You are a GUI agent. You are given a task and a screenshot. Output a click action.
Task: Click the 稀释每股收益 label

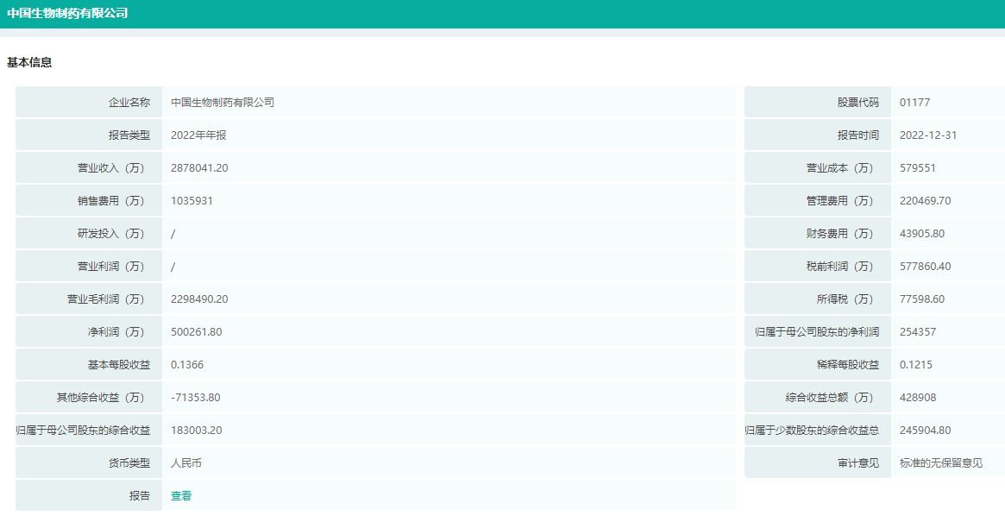848,364
